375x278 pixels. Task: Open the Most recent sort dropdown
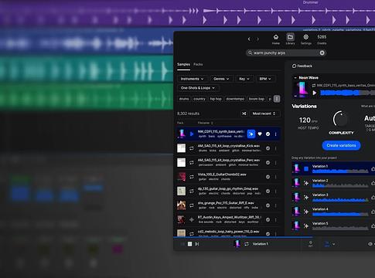click(x=264, y=114)
